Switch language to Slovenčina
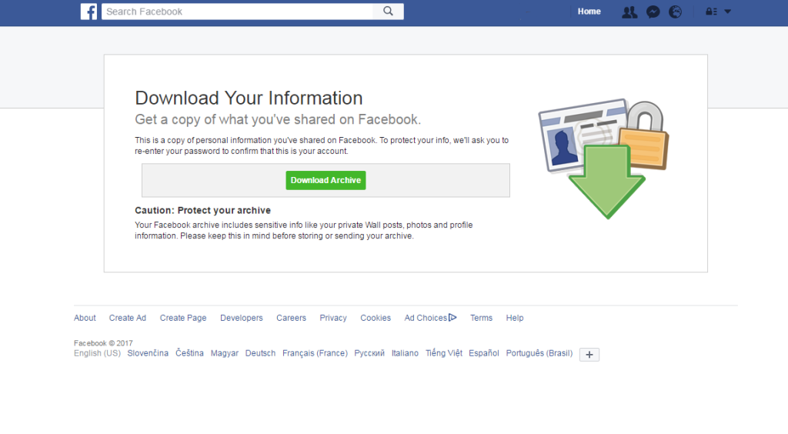The height and width of the screenshot is (434, 788). tap(148, 353)
